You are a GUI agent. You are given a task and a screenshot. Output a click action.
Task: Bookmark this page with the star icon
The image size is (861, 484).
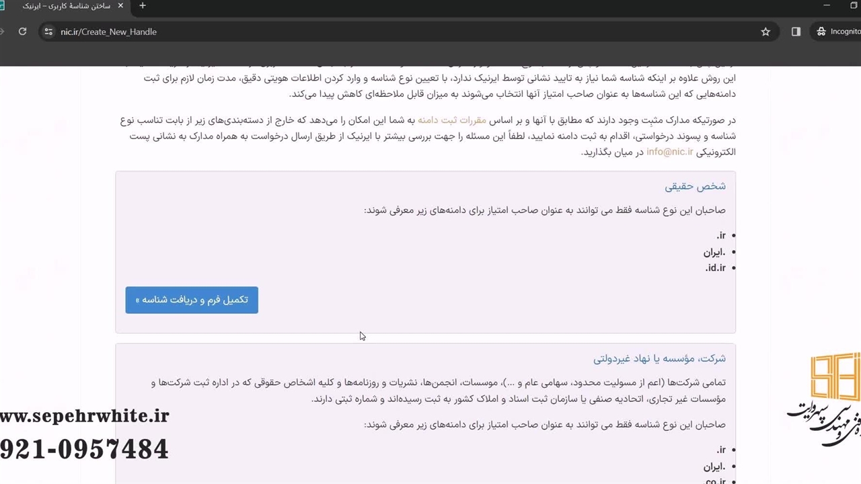click(x=765, y=32)
